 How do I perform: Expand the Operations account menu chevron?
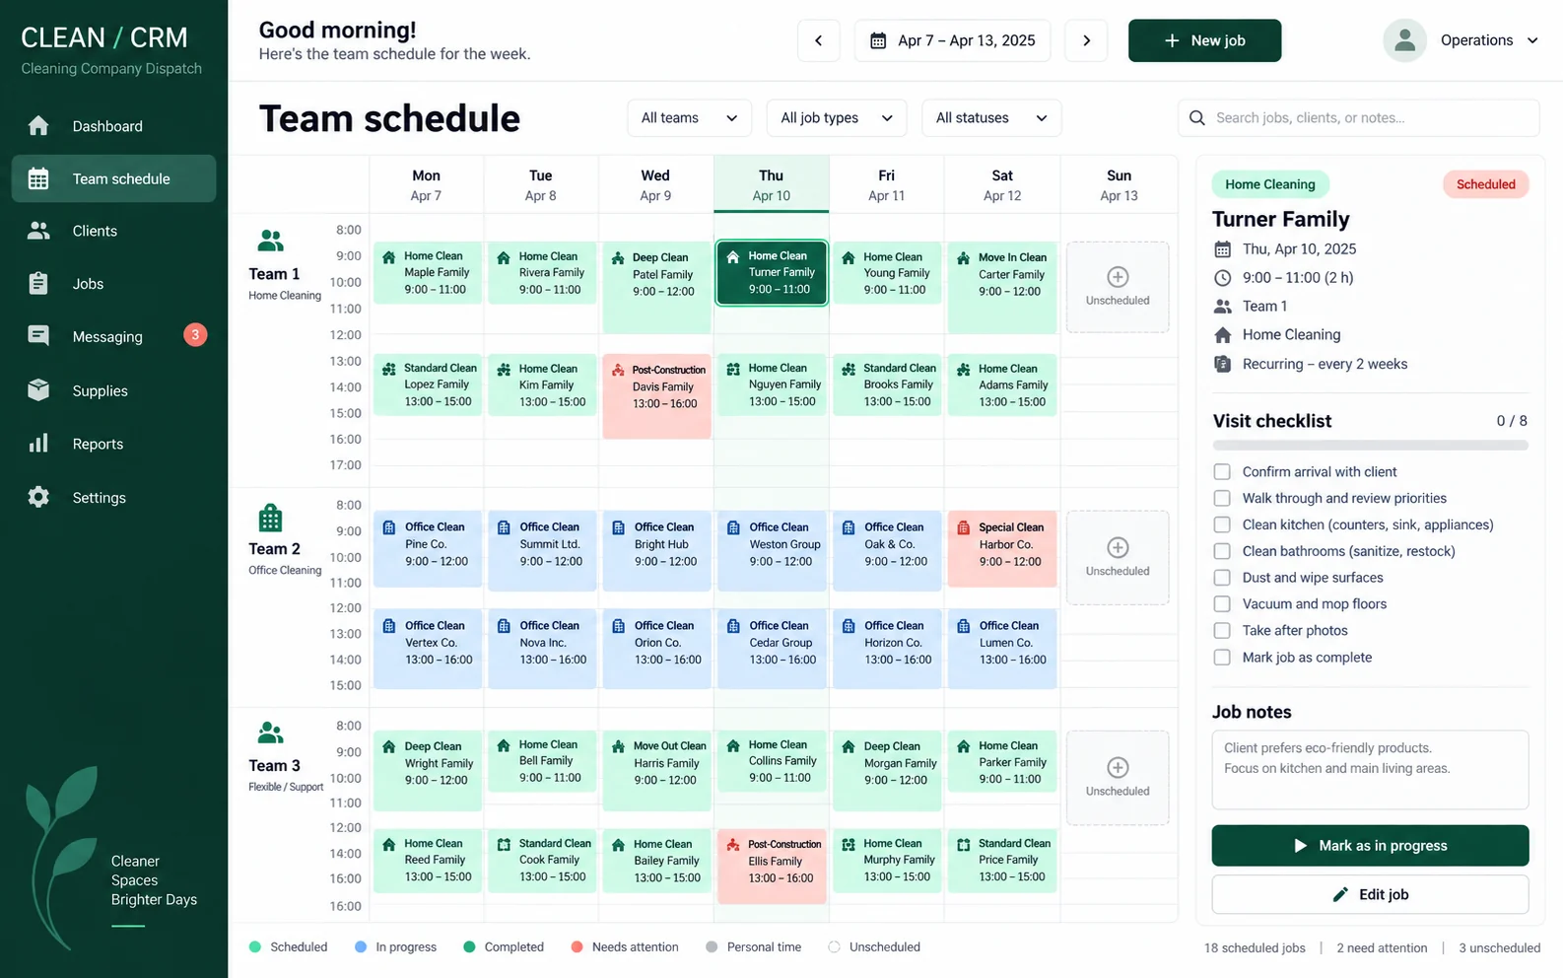1532,40
